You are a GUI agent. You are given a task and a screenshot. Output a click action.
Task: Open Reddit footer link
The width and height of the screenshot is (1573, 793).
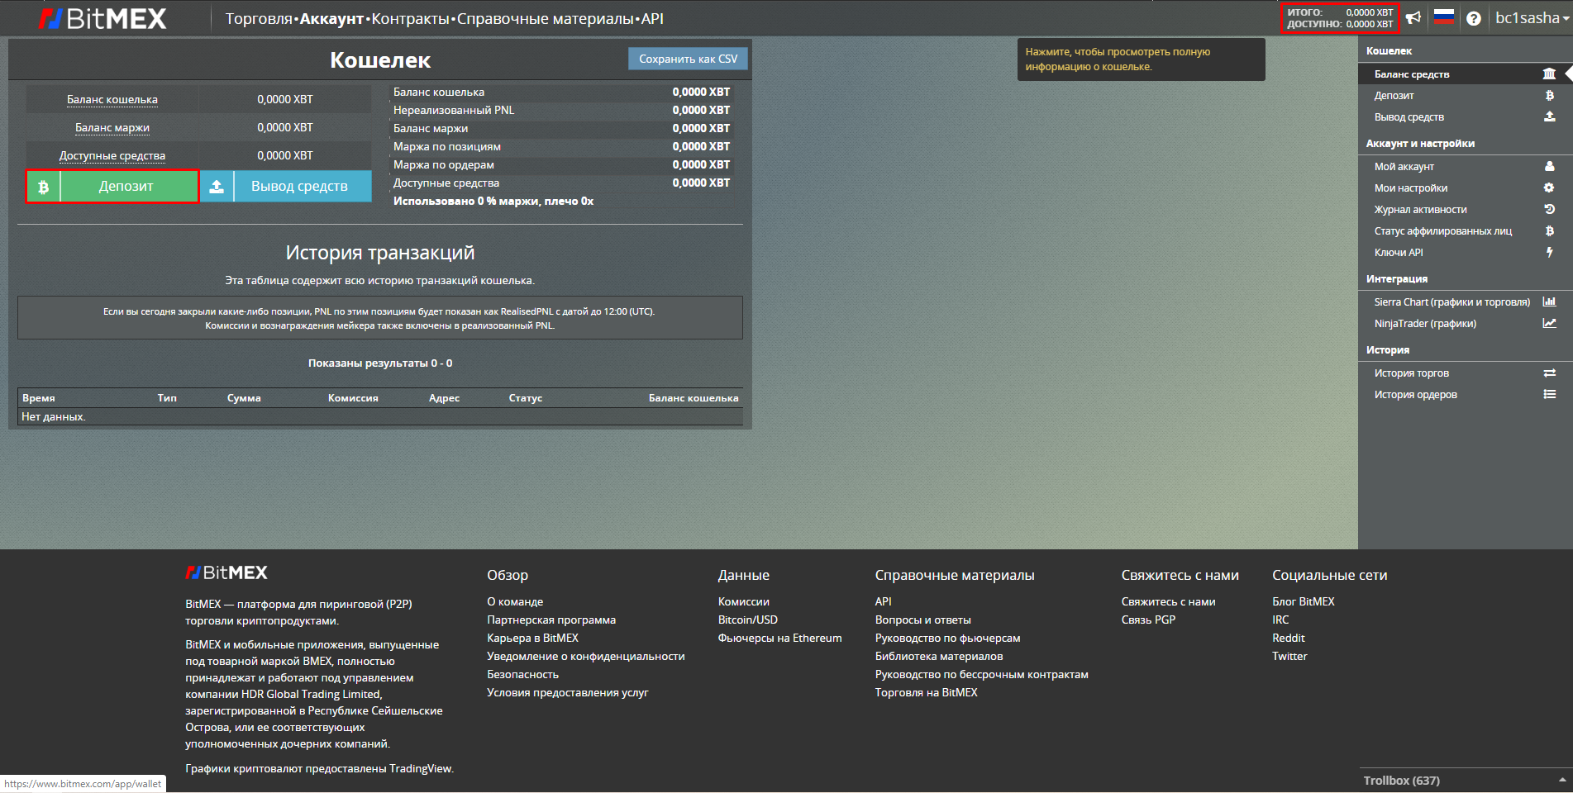click(1289, 638)
